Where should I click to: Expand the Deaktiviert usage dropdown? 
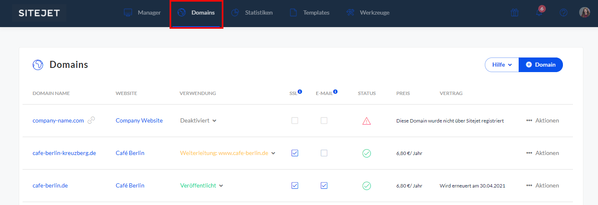tap(198, 120)
